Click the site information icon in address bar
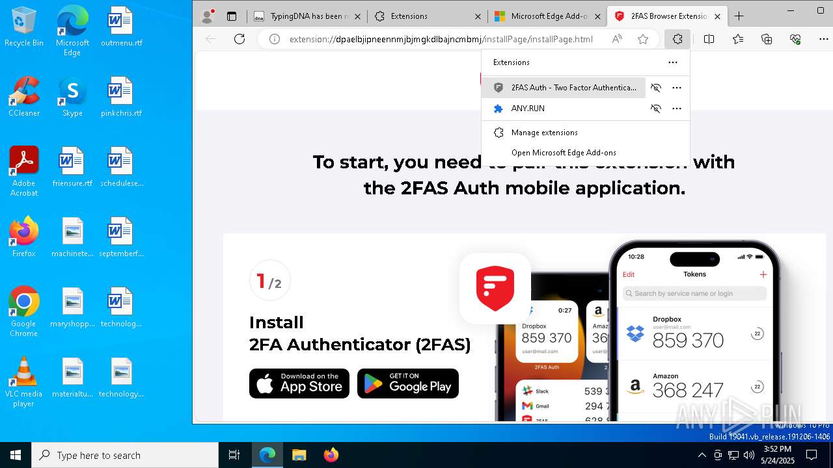Image resolution: width=833 pixels, height=468 pixels. click(275, 39)
